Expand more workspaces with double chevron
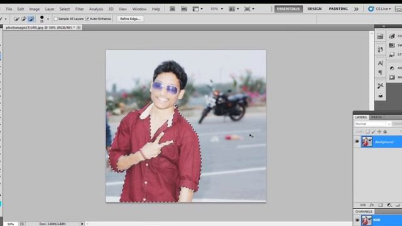Viewport: 402px width, 226px height. (356, 9)
